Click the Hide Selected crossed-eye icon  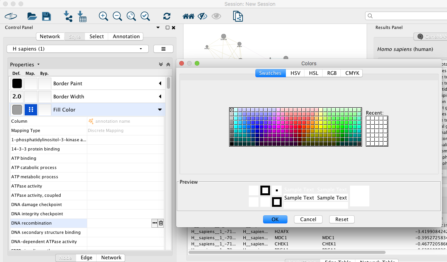click(x=202, y=16)
